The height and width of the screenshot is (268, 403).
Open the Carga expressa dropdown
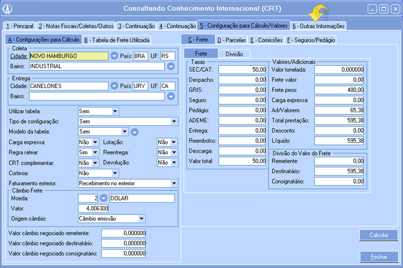pos(95,142)
